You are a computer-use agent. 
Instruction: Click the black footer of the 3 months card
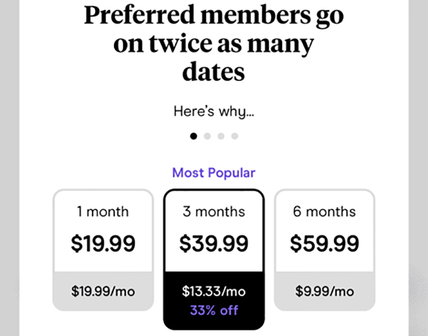pos(214,300)
